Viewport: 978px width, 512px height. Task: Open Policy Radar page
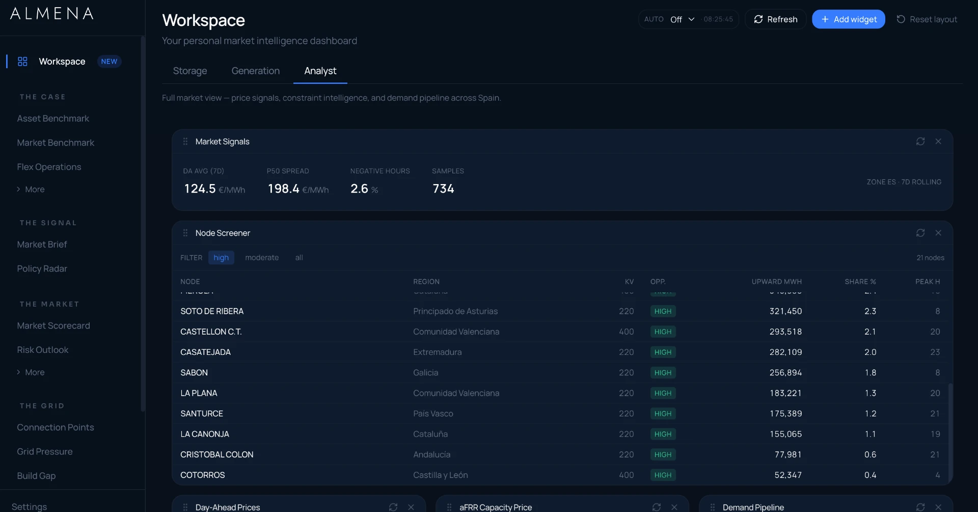coord(42,268)
